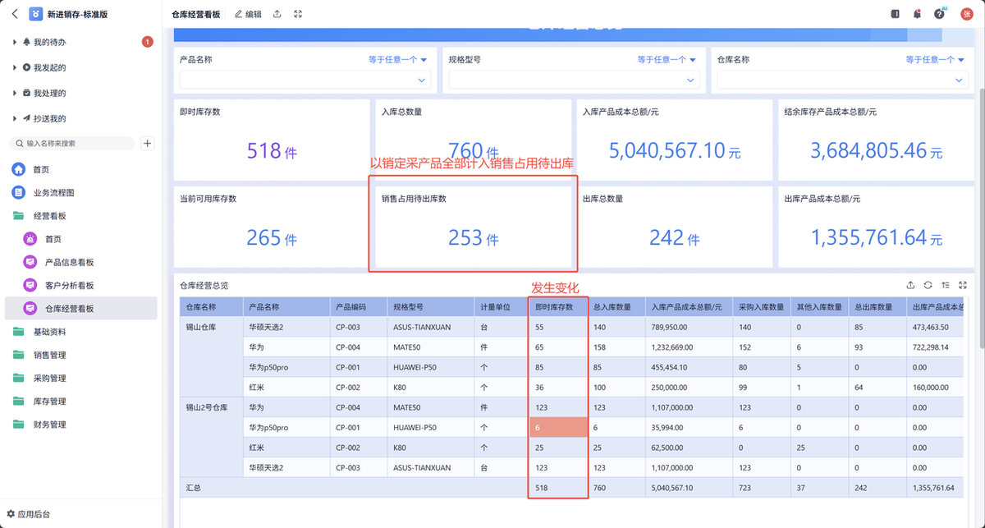Viewport: 985px width, 528px height.
Task: Click the 采购入库数量 column header
Action: pyautogui.click(x=762, y=306)
